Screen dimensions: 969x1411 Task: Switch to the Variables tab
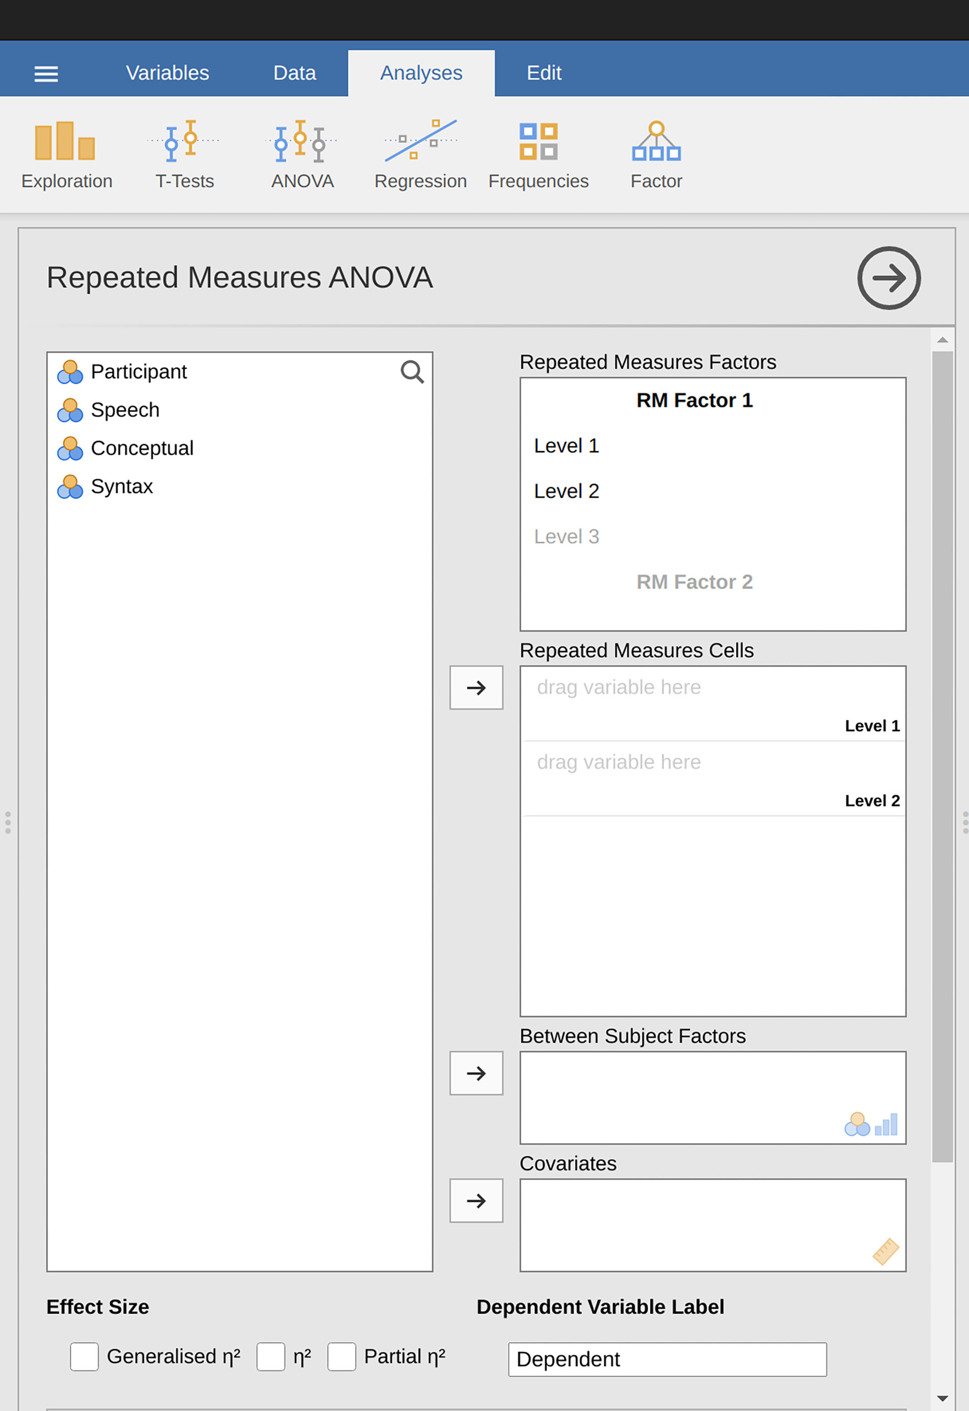168,73
